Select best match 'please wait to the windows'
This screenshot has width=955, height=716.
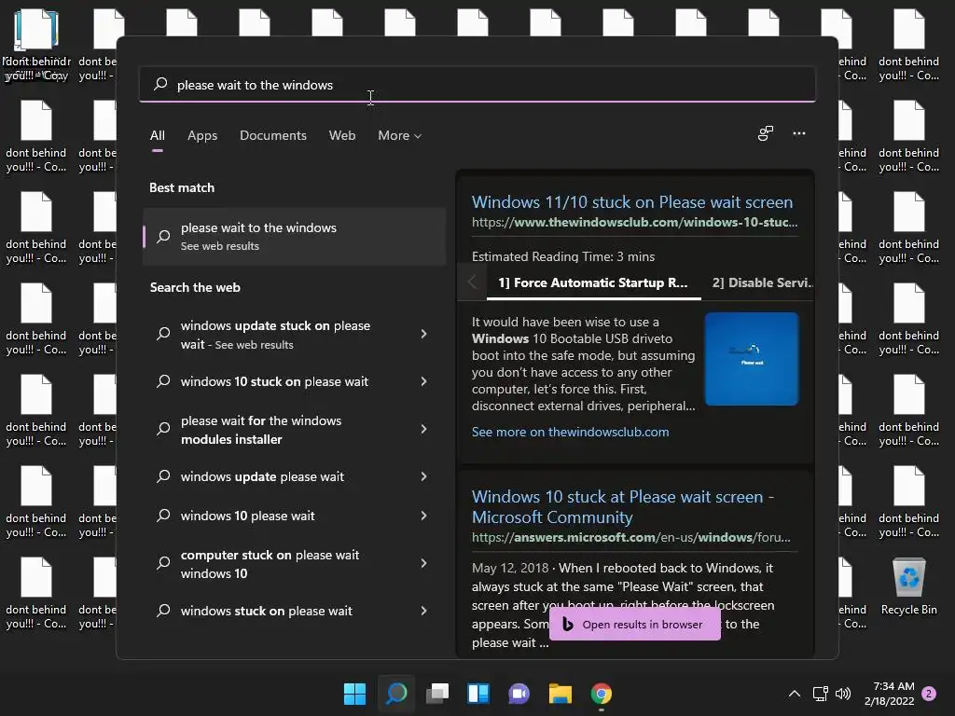(295, 236)
